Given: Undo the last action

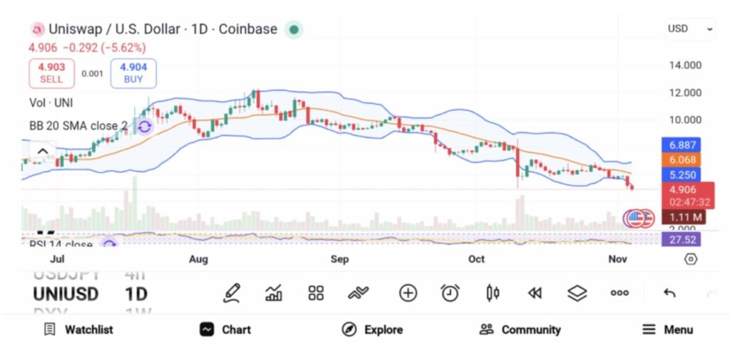Looking at the screenshot, I should tap(669, 292).
